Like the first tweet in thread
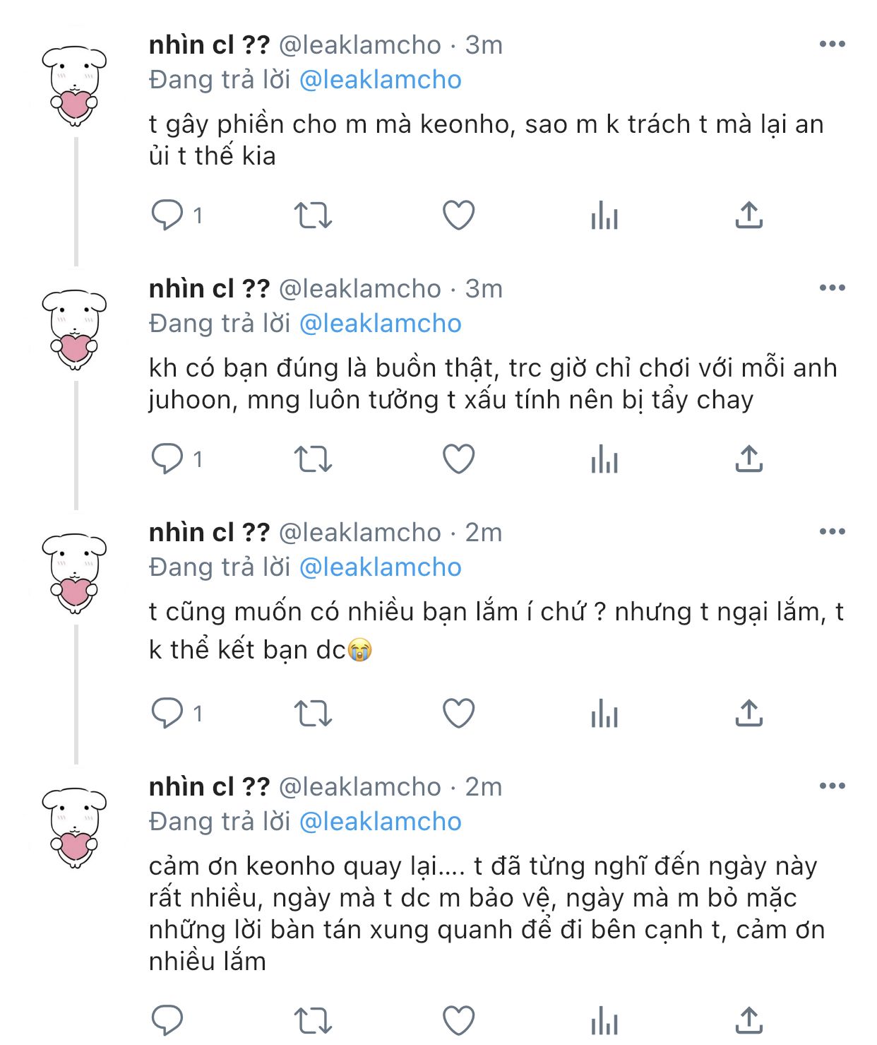Image resolution: width=877 pixels, height=1045 pixels. coord(458,215)
